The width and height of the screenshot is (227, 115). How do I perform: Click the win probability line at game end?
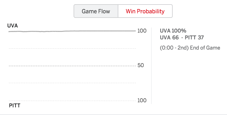click(135, 31)
